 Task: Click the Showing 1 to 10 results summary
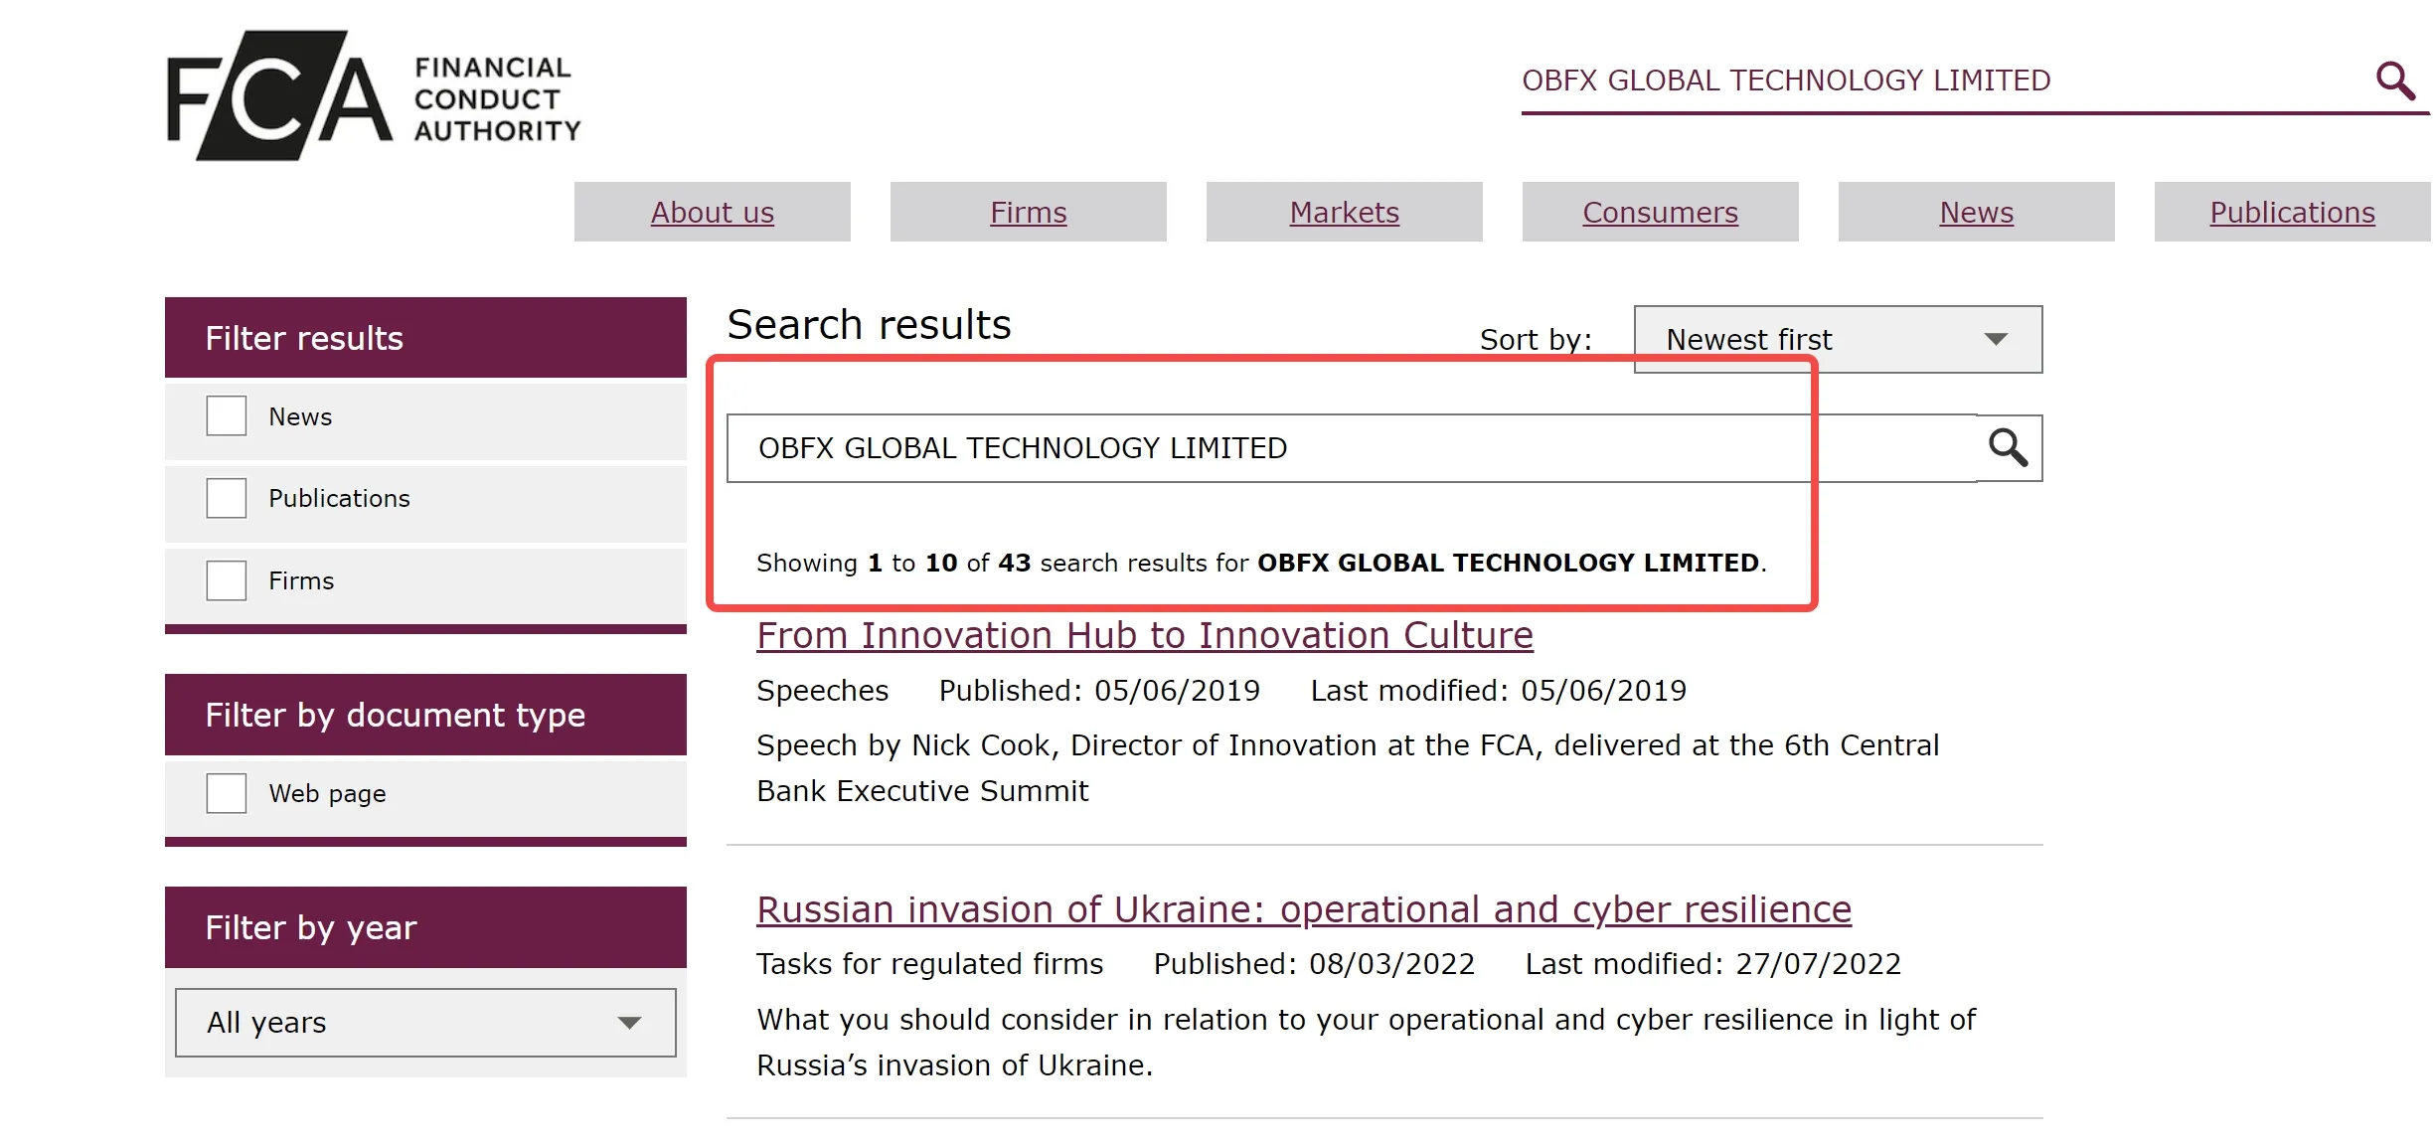click(1262, 563)
